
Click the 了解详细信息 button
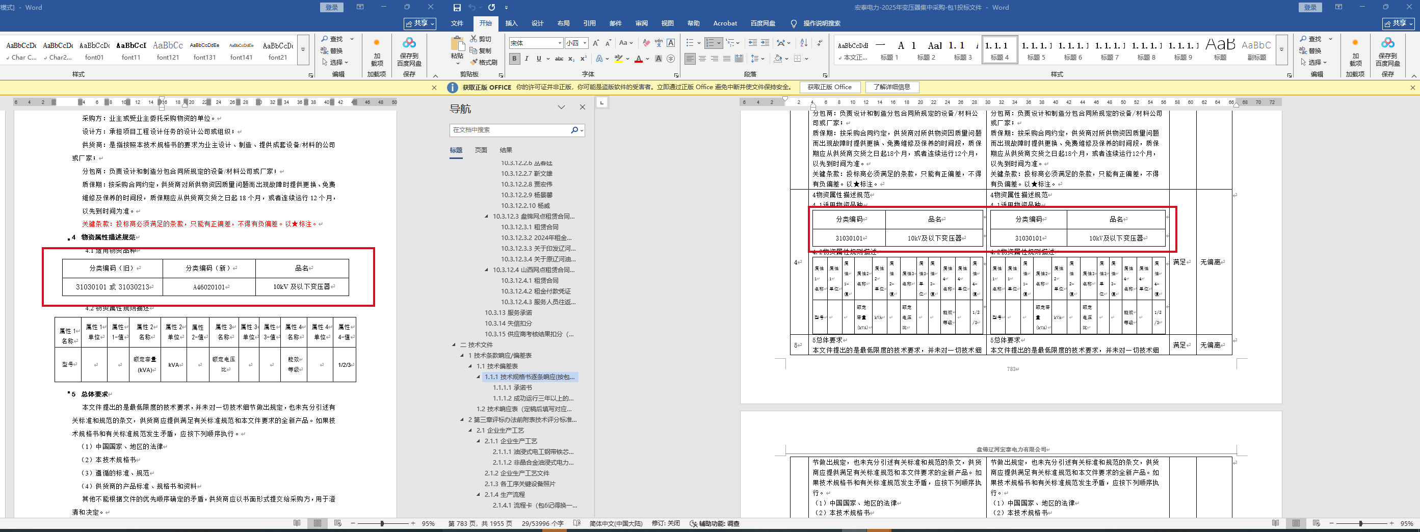point(891,87)
